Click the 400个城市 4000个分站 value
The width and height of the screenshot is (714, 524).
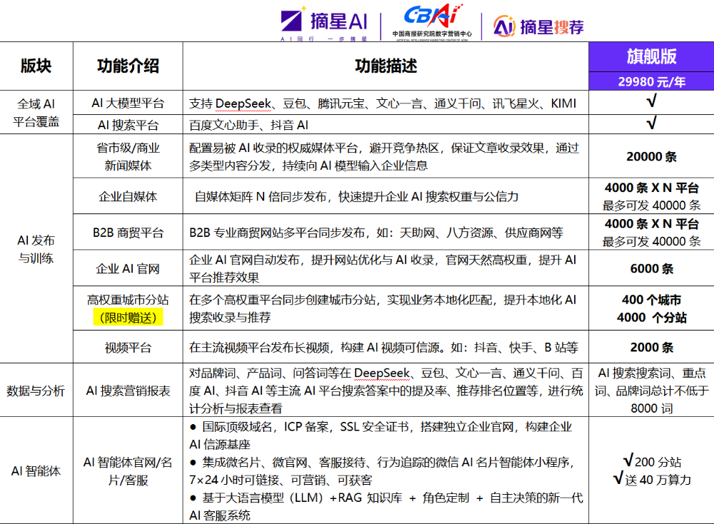click(x=651, y=308)
